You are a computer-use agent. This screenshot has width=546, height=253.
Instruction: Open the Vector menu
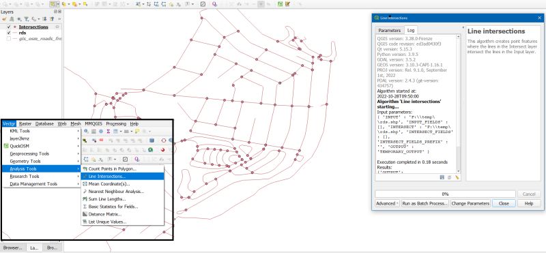point(9,123)
